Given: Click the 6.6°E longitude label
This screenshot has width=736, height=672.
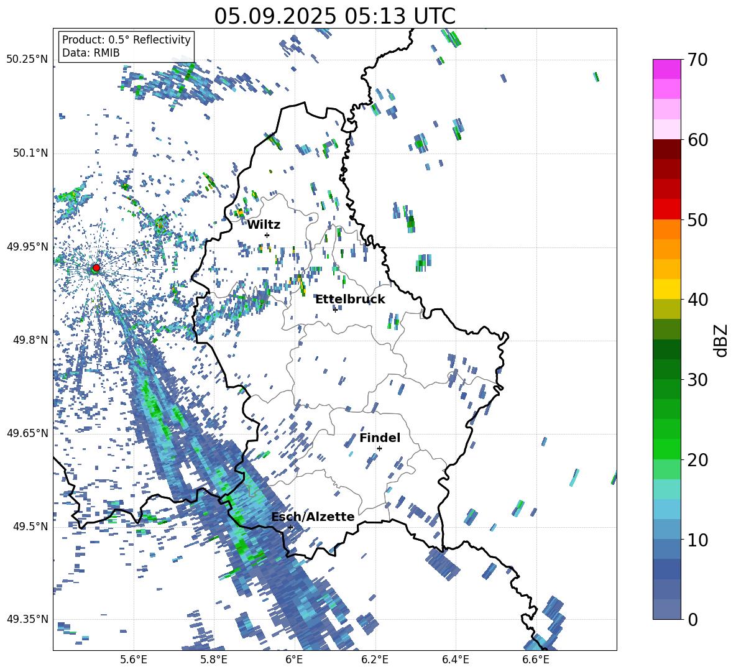Looking at the screenshot, I should [536, 660].
